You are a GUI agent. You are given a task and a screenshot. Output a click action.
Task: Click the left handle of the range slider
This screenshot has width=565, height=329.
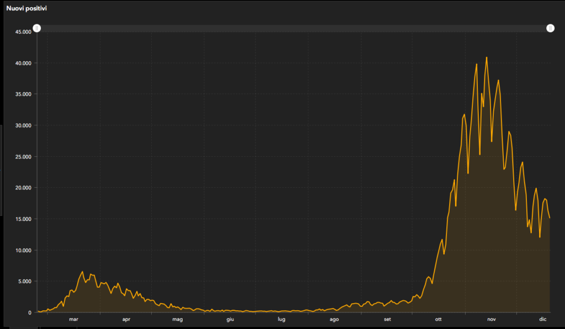click(37, 28)
